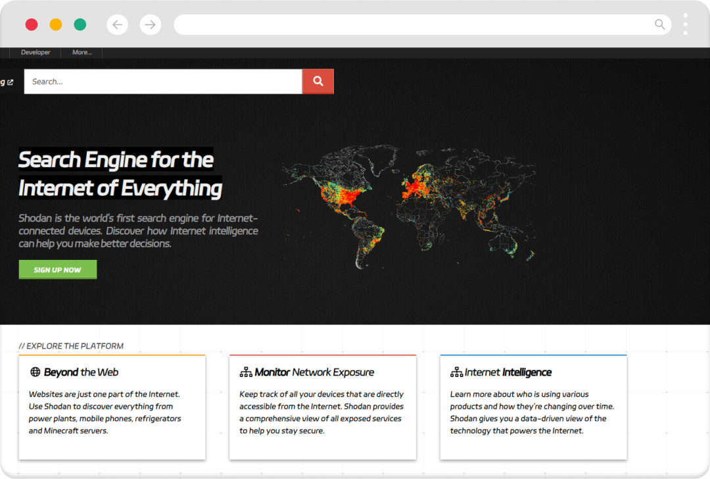This screenshot has height=479, width=710.
Task: Open the Internet Intelligence card heading
Action: 508,372
